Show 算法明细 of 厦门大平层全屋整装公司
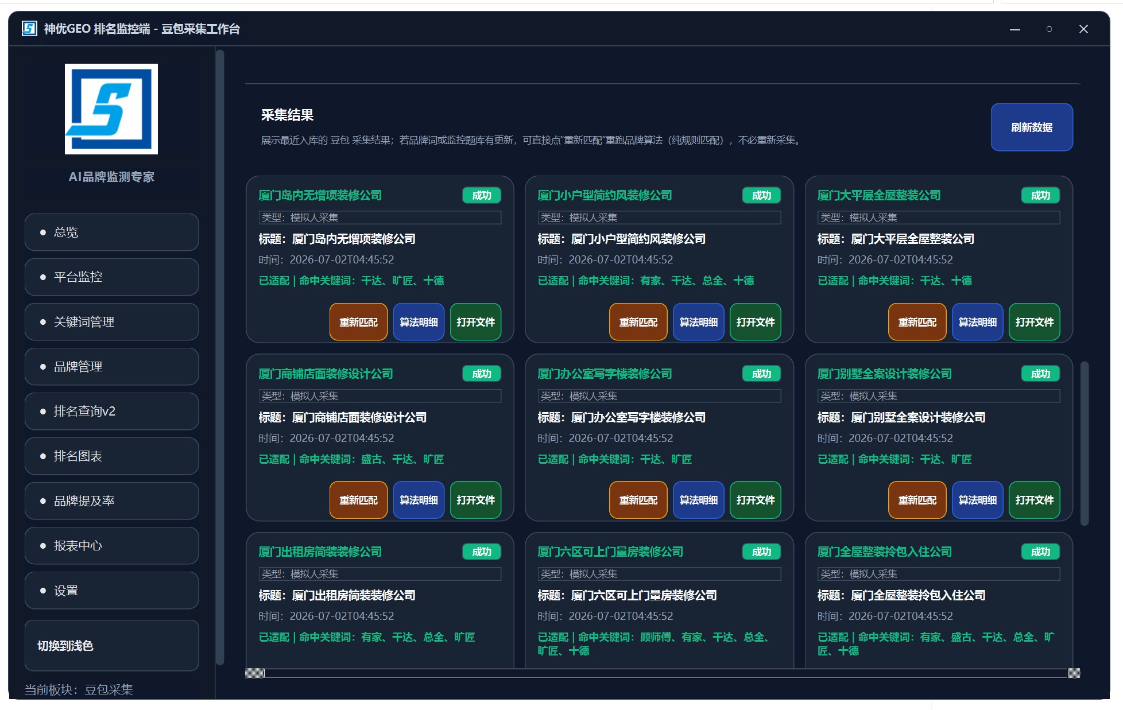The height and width of the screenshot is (710, 1123). coord(977,322)
